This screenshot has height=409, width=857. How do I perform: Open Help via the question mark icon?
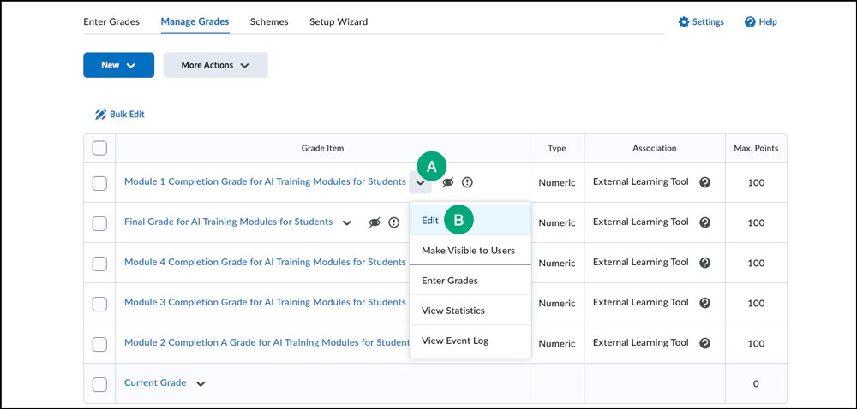pos(750,21)
